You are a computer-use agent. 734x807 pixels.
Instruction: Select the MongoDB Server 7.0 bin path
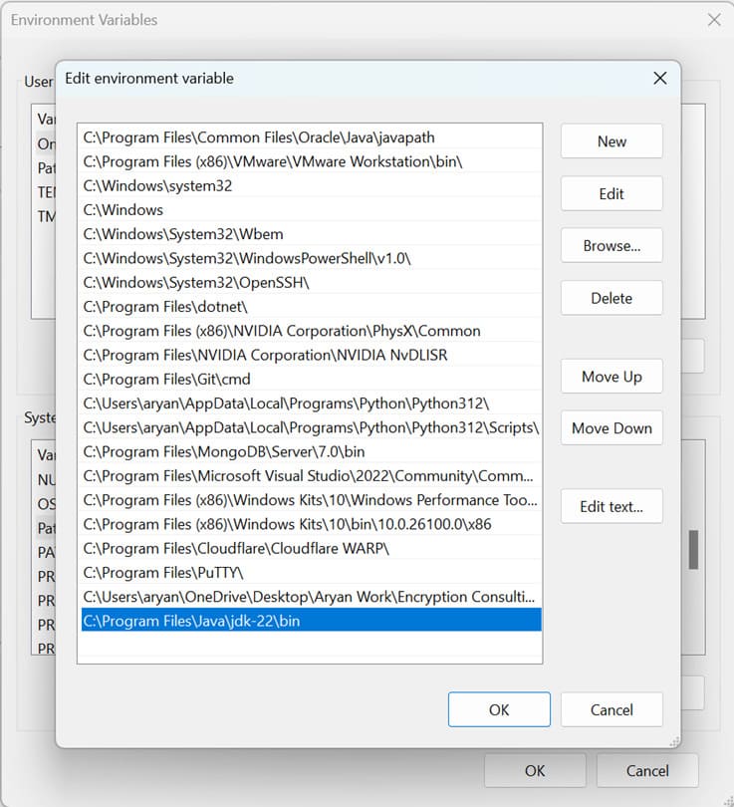click(x=224, y=451)
